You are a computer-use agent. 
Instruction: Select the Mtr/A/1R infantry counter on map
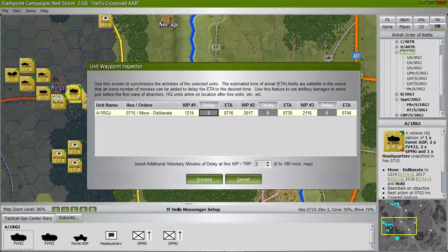[x=59, y=101]
